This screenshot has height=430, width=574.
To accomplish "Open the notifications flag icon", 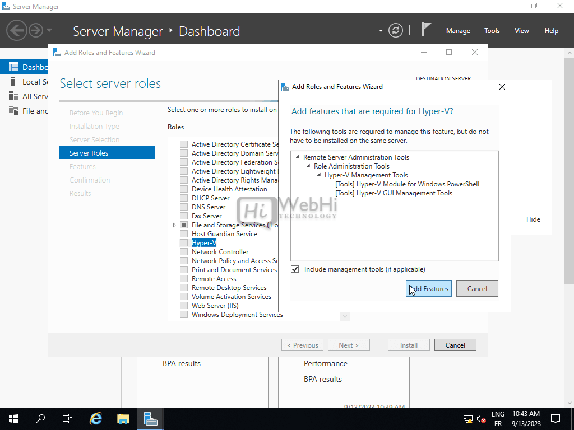I will 426,30.
